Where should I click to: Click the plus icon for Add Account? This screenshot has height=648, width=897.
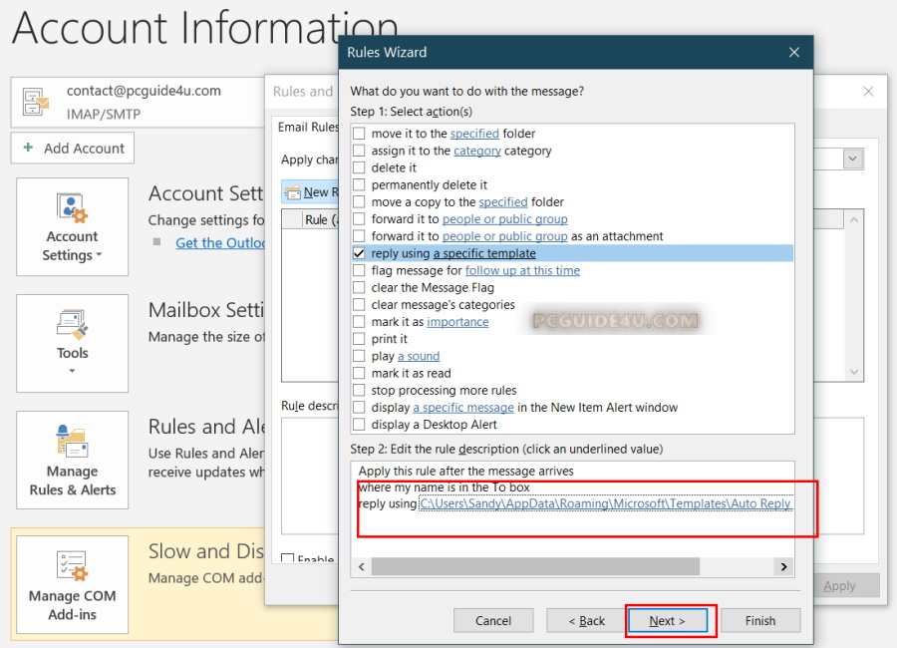[x=28, y=149]
